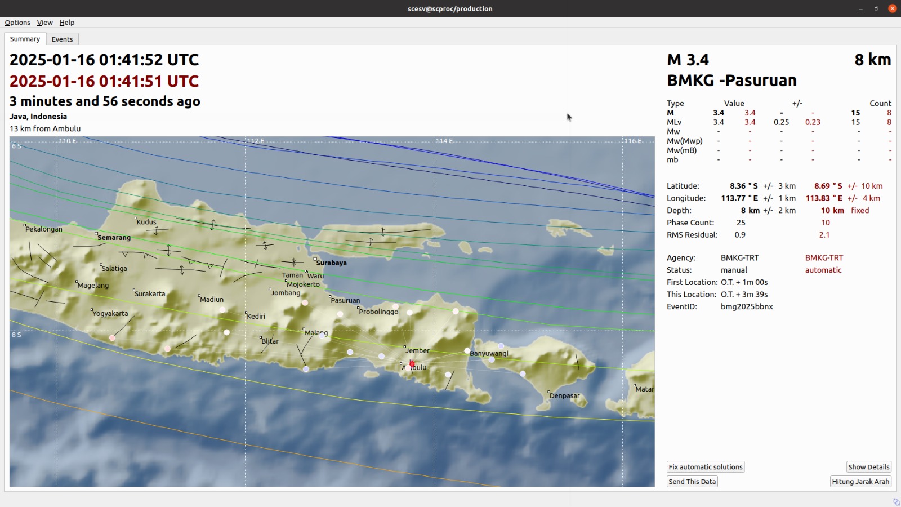Click the station marker above Jember
Image resolution: width=901 pixels, height=507 pixels.
[x=409, y=312]
